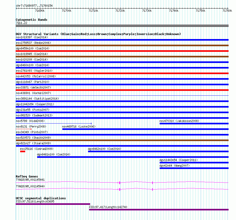
Task: Click the purple 63695-length duplication bar
Action: [53, 204]
